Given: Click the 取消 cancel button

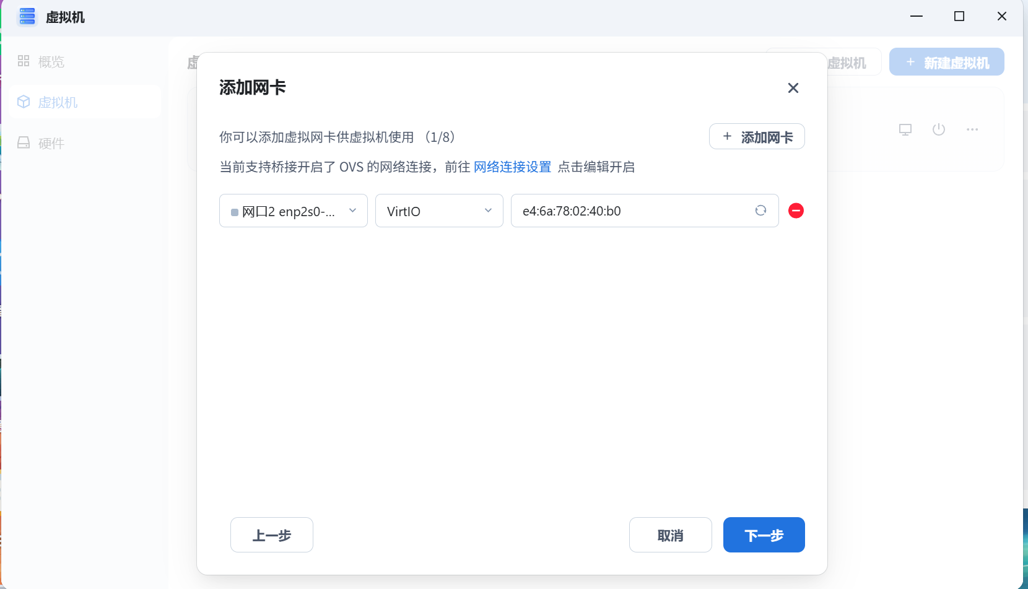Looking at the screenshot, I should 671,534.
